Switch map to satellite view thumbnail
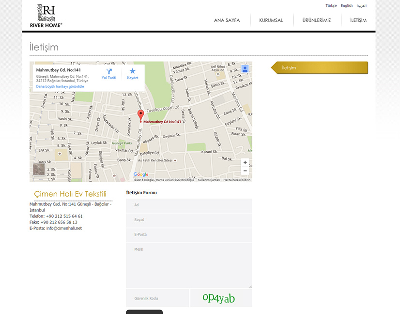Image resolution: width=400 pixels, height=314 pixels. [x=39, y=169]
